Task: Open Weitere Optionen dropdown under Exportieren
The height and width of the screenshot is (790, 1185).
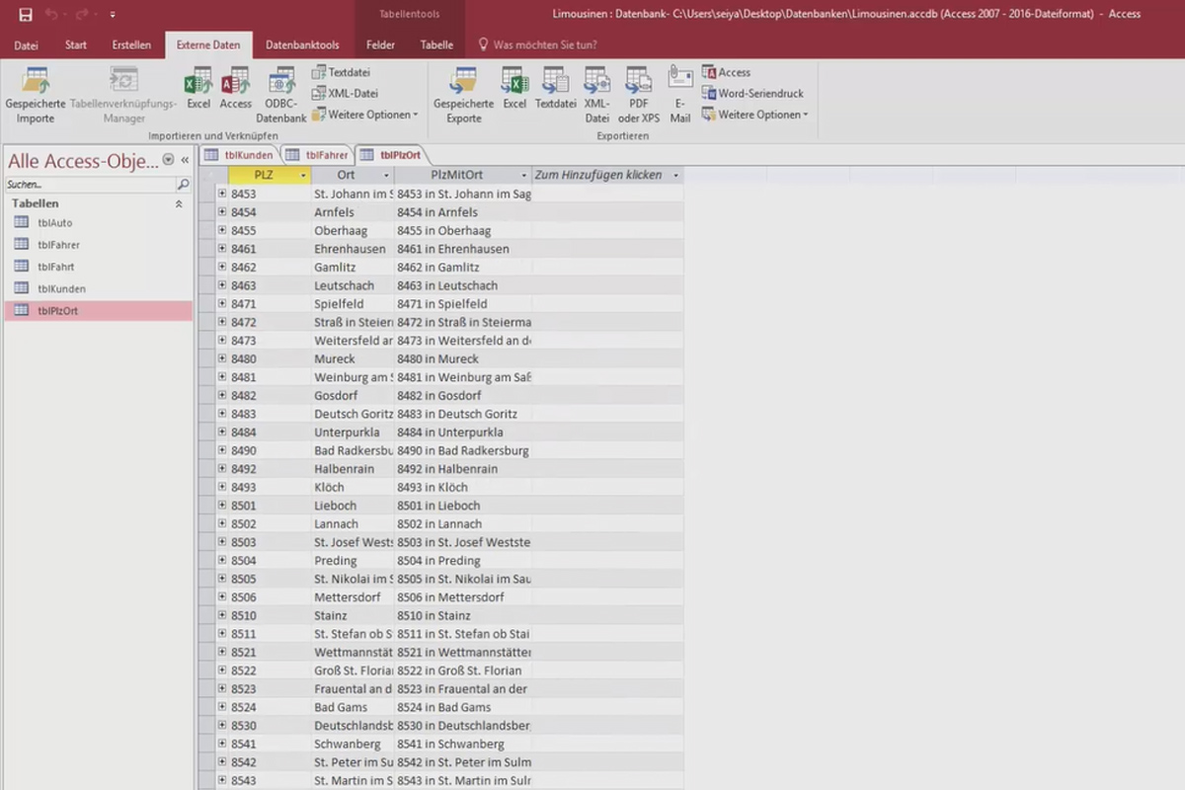Action: tap(755, 115)
